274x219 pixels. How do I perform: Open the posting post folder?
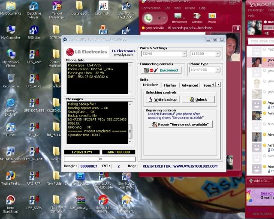tap(80, 8)
